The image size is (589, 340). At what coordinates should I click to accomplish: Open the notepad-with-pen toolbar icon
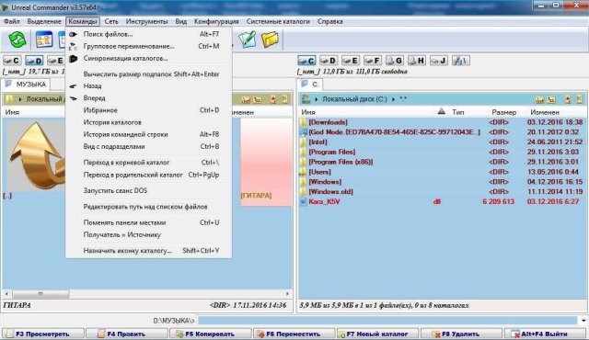coord(248,39)
